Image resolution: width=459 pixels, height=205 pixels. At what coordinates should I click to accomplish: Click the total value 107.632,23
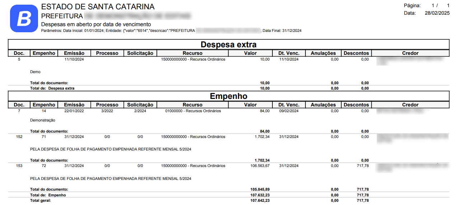(x=260, y=195)
